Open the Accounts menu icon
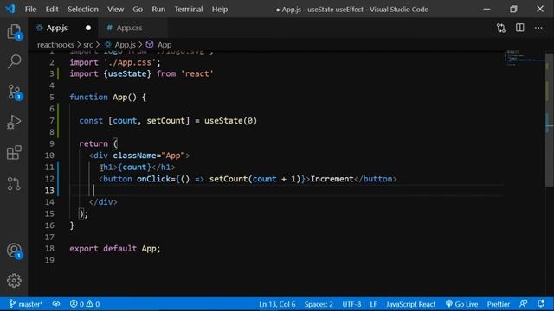 14,251
